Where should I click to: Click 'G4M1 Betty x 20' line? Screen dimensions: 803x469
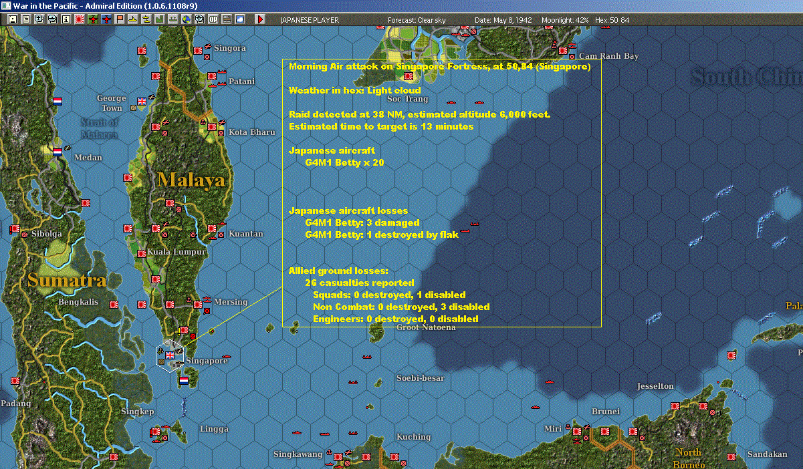pyautogui.click(x=344, y=162)
